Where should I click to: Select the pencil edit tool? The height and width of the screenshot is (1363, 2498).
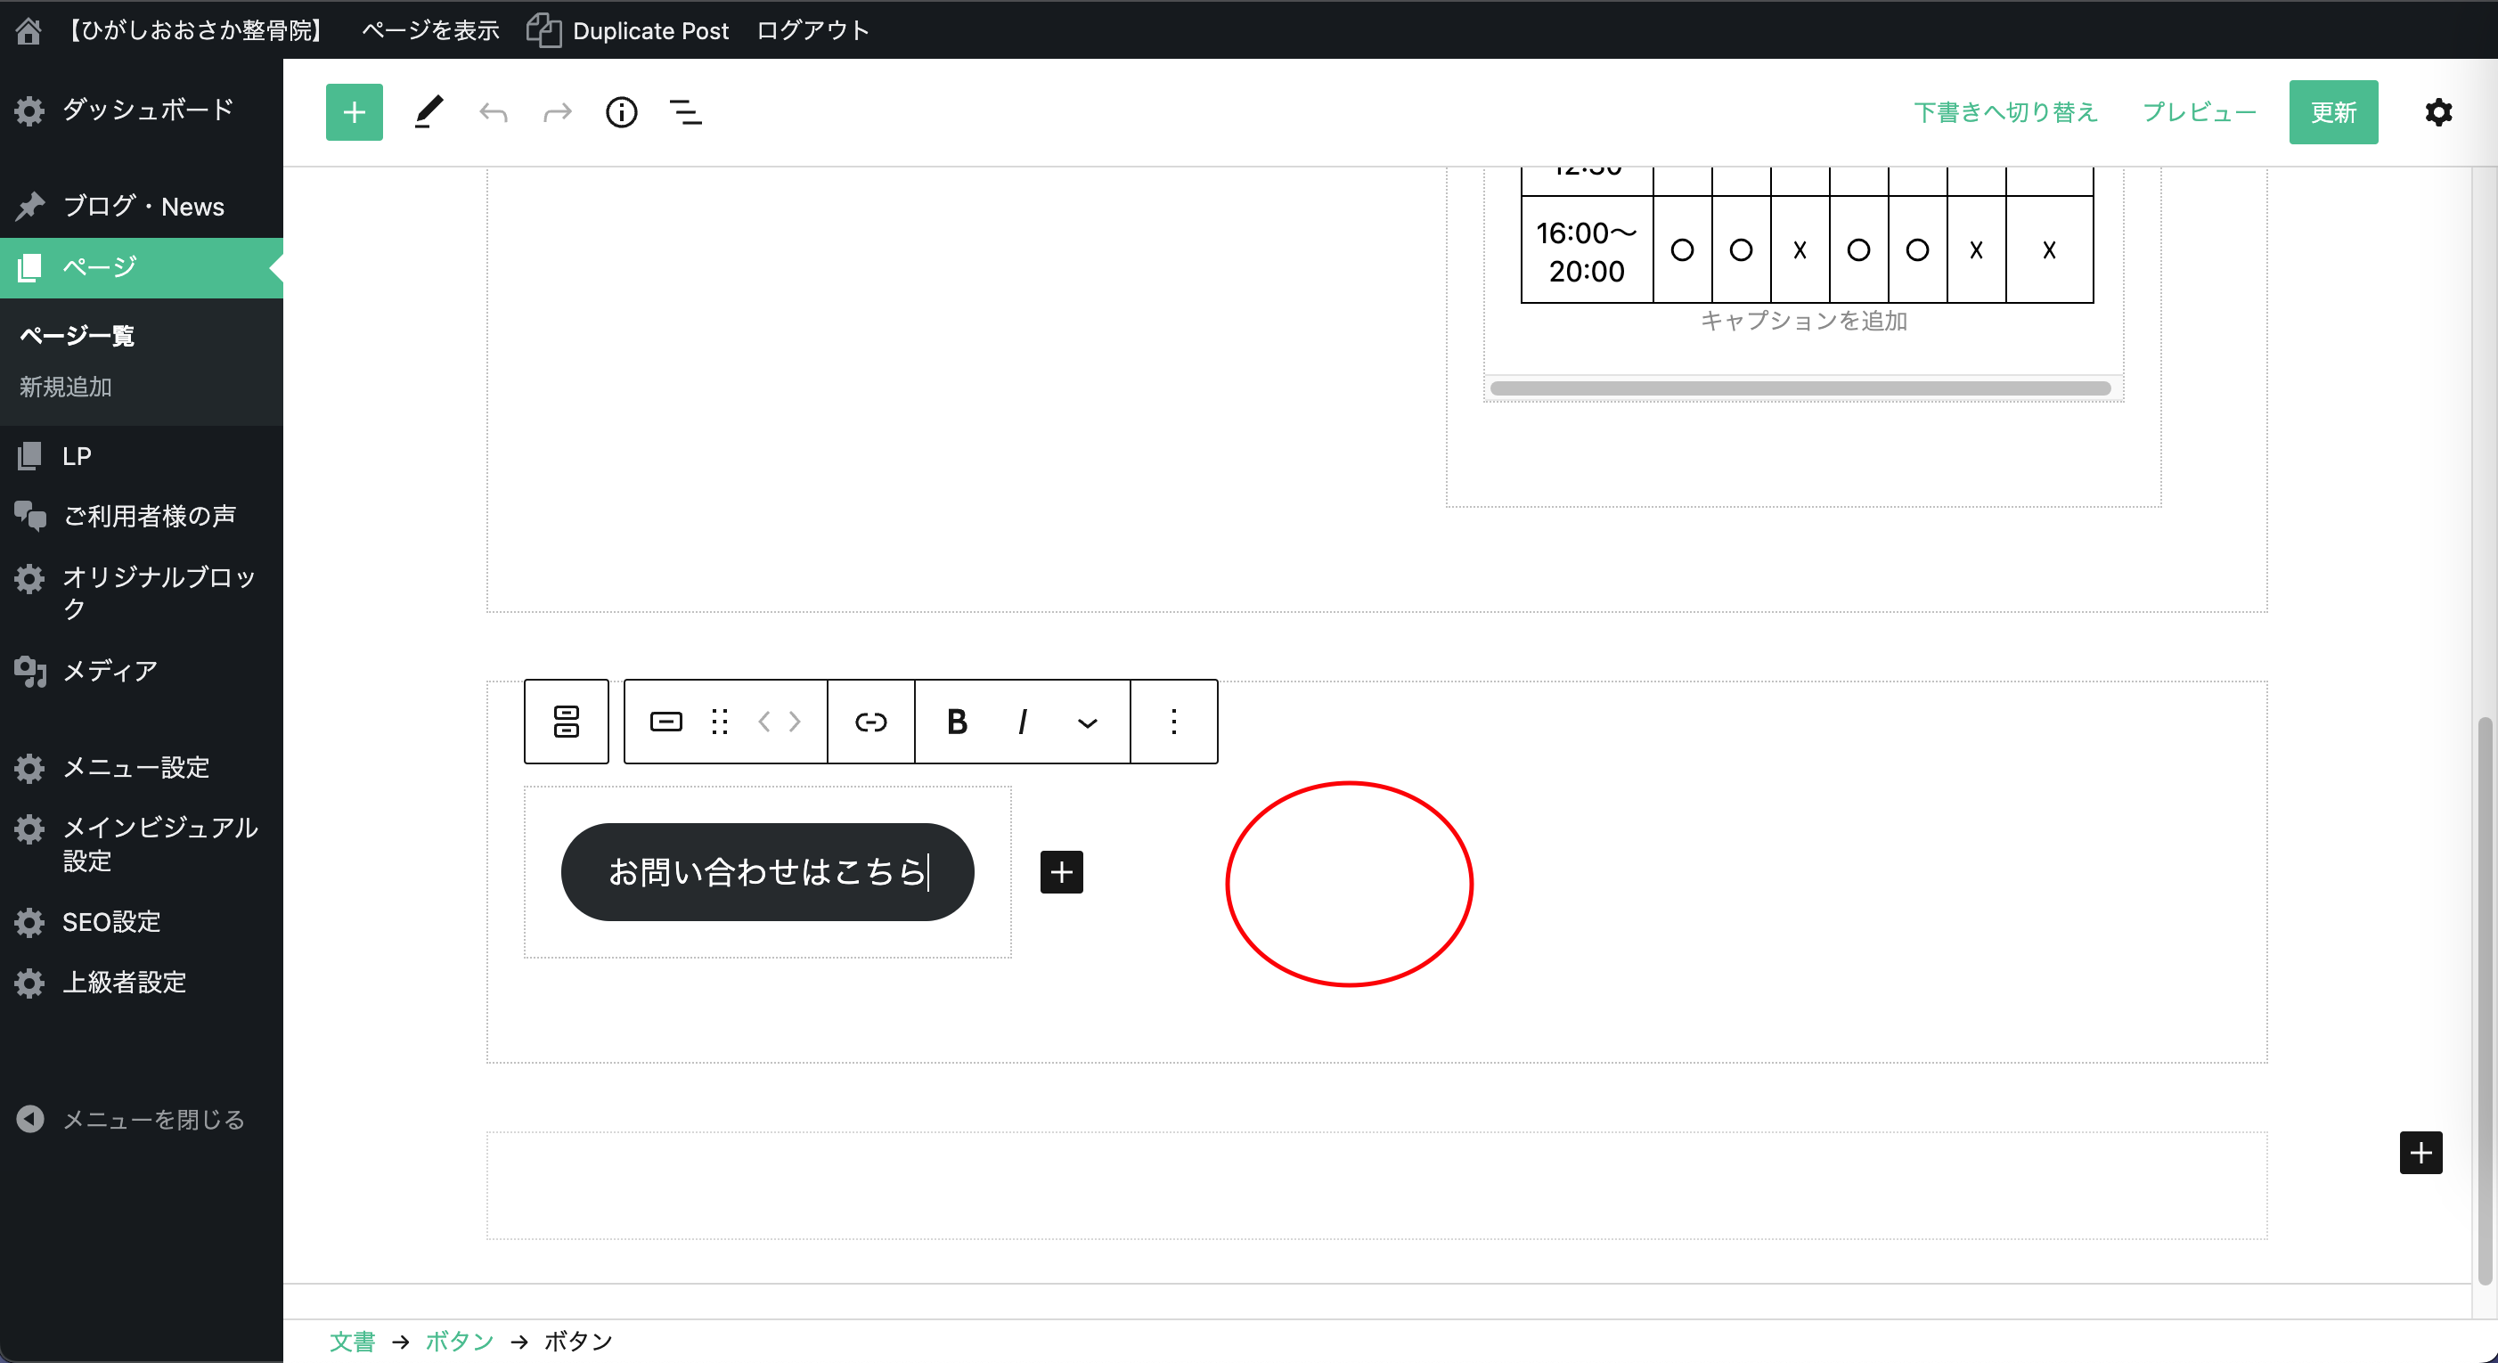point(429,112)
